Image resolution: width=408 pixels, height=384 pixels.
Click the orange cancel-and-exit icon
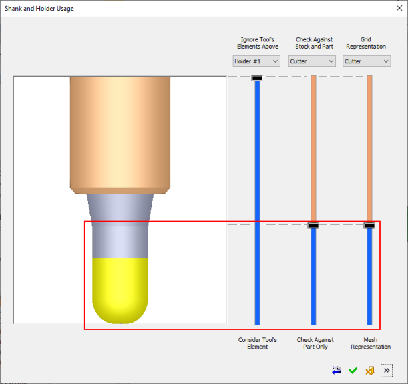(x=370, y=371)
